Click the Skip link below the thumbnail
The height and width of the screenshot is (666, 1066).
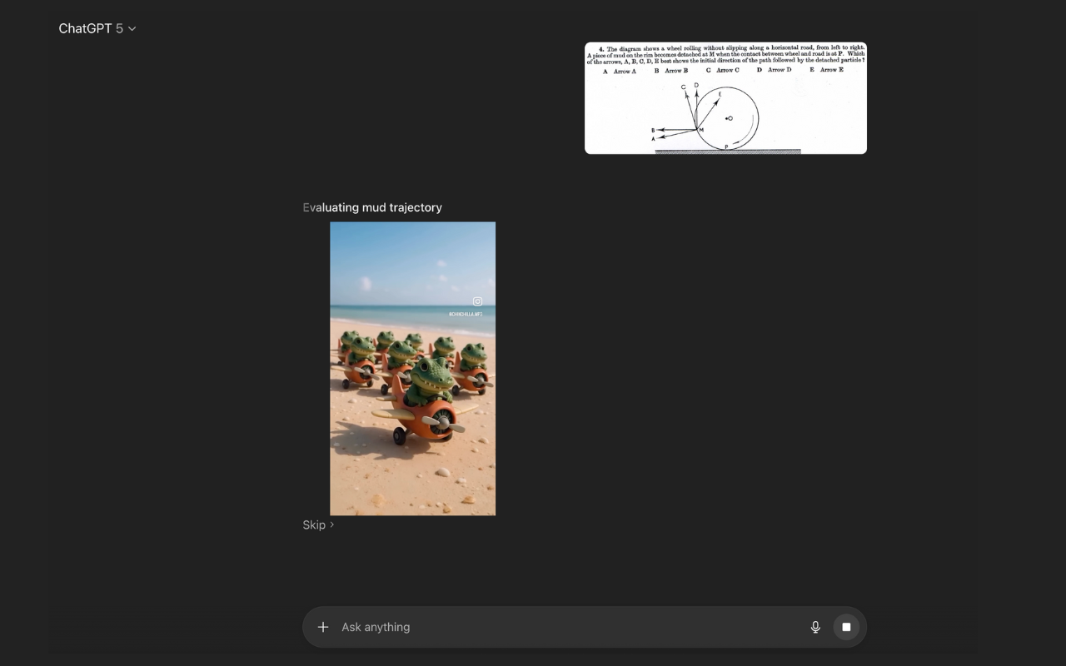[x=315, y=524]
